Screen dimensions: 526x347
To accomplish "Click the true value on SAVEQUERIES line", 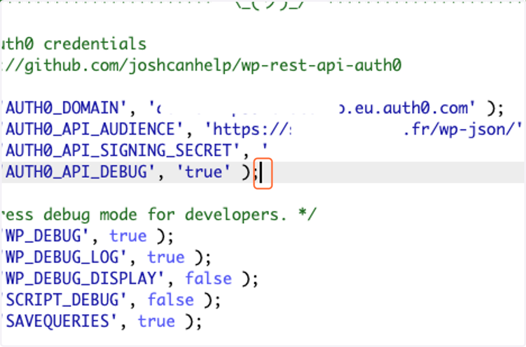I will (156, 322).
